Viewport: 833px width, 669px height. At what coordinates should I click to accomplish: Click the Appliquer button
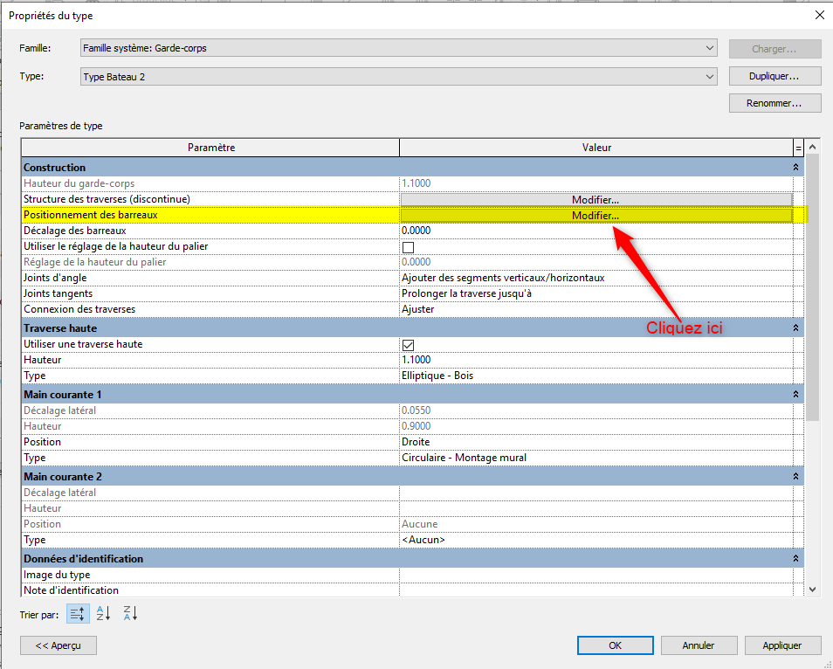pos(782,645)
